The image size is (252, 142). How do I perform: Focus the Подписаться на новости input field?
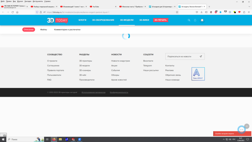(x=185, y=56)
